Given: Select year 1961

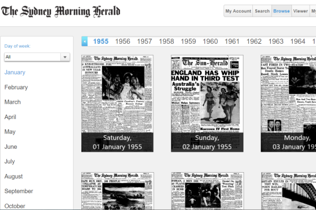Looking at the screenshot, I should (232, 41).
